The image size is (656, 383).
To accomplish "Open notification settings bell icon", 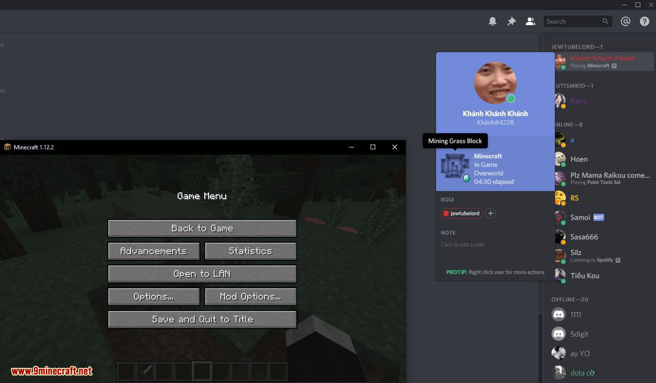I will (493, 21).
